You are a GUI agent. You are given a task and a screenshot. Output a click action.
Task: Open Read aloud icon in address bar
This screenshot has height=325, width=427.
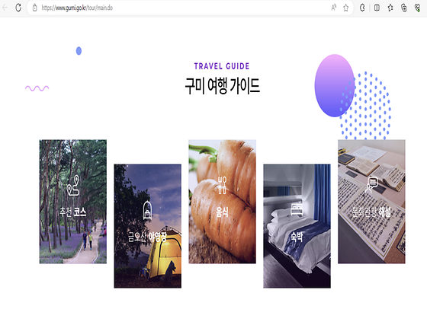334,8
